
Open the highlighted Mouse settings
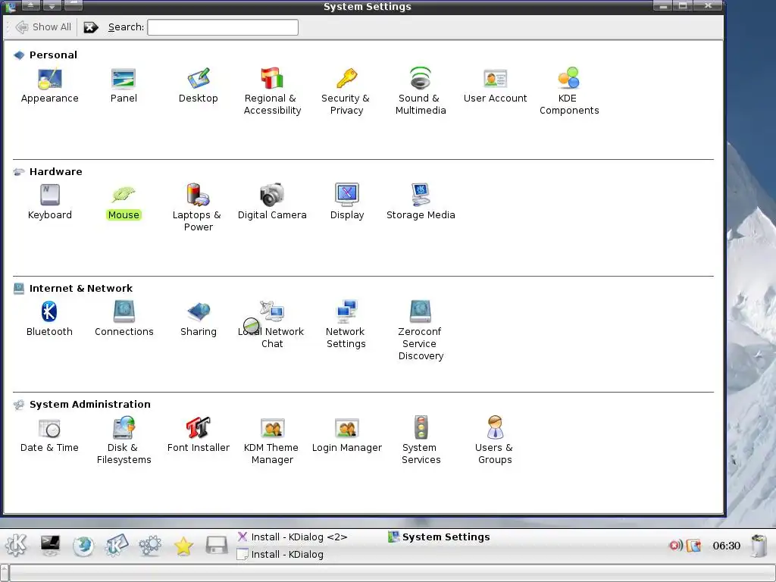point(124,202)
